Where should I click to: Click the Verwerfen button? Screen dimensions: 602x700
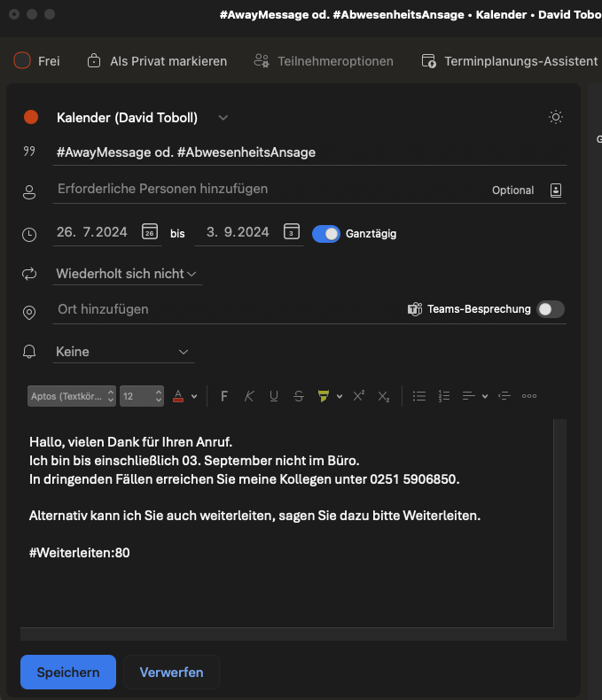click(x=171, y=673)
